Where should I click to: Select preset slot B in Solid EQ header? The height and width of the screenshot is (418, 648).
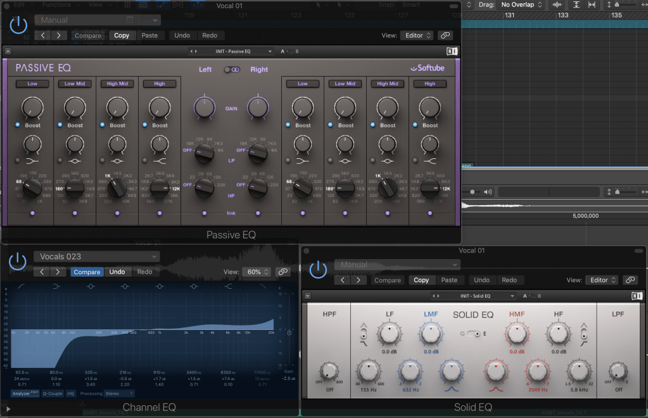click(540, 296)
